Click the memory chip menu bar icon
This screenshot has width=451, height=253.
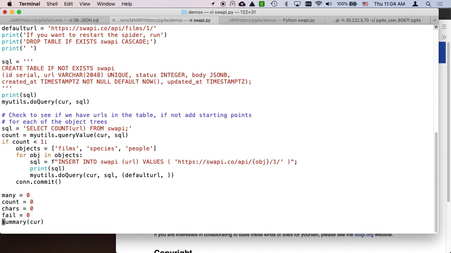point(308,4)
